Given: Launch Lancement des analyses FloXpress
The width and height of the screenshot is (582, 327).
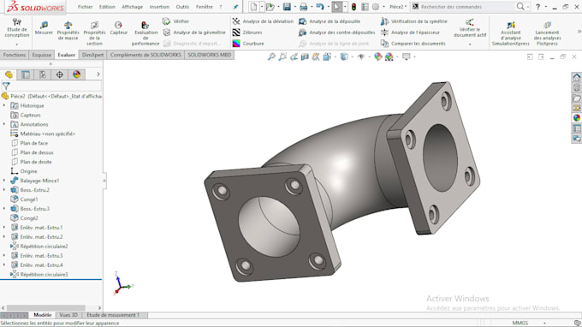Looking at the screenshot, I should click(548, 33).
